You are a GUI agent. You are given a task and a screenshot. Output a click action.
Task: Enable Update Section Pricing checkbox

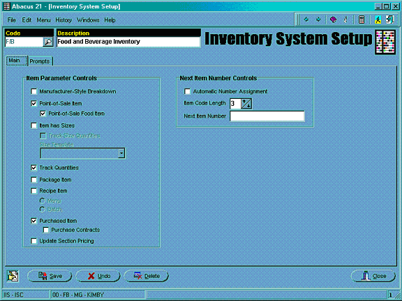[33, 241]
